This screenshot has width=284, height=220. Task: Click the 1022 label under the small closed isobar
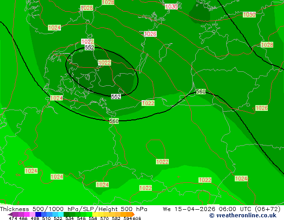[x=162, y=162]
